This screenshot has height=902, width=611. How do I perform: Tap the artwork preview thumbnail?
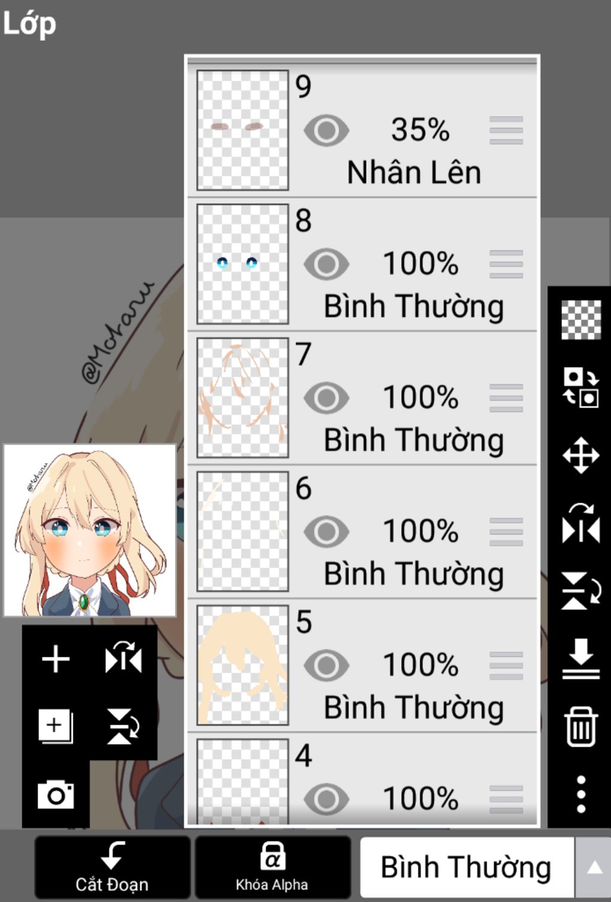90,530
